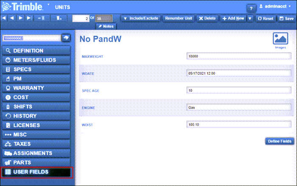Screen dimensions: 297x186
Task: Click the WDATE field with 05/17/2021
Action: (239, 73)
